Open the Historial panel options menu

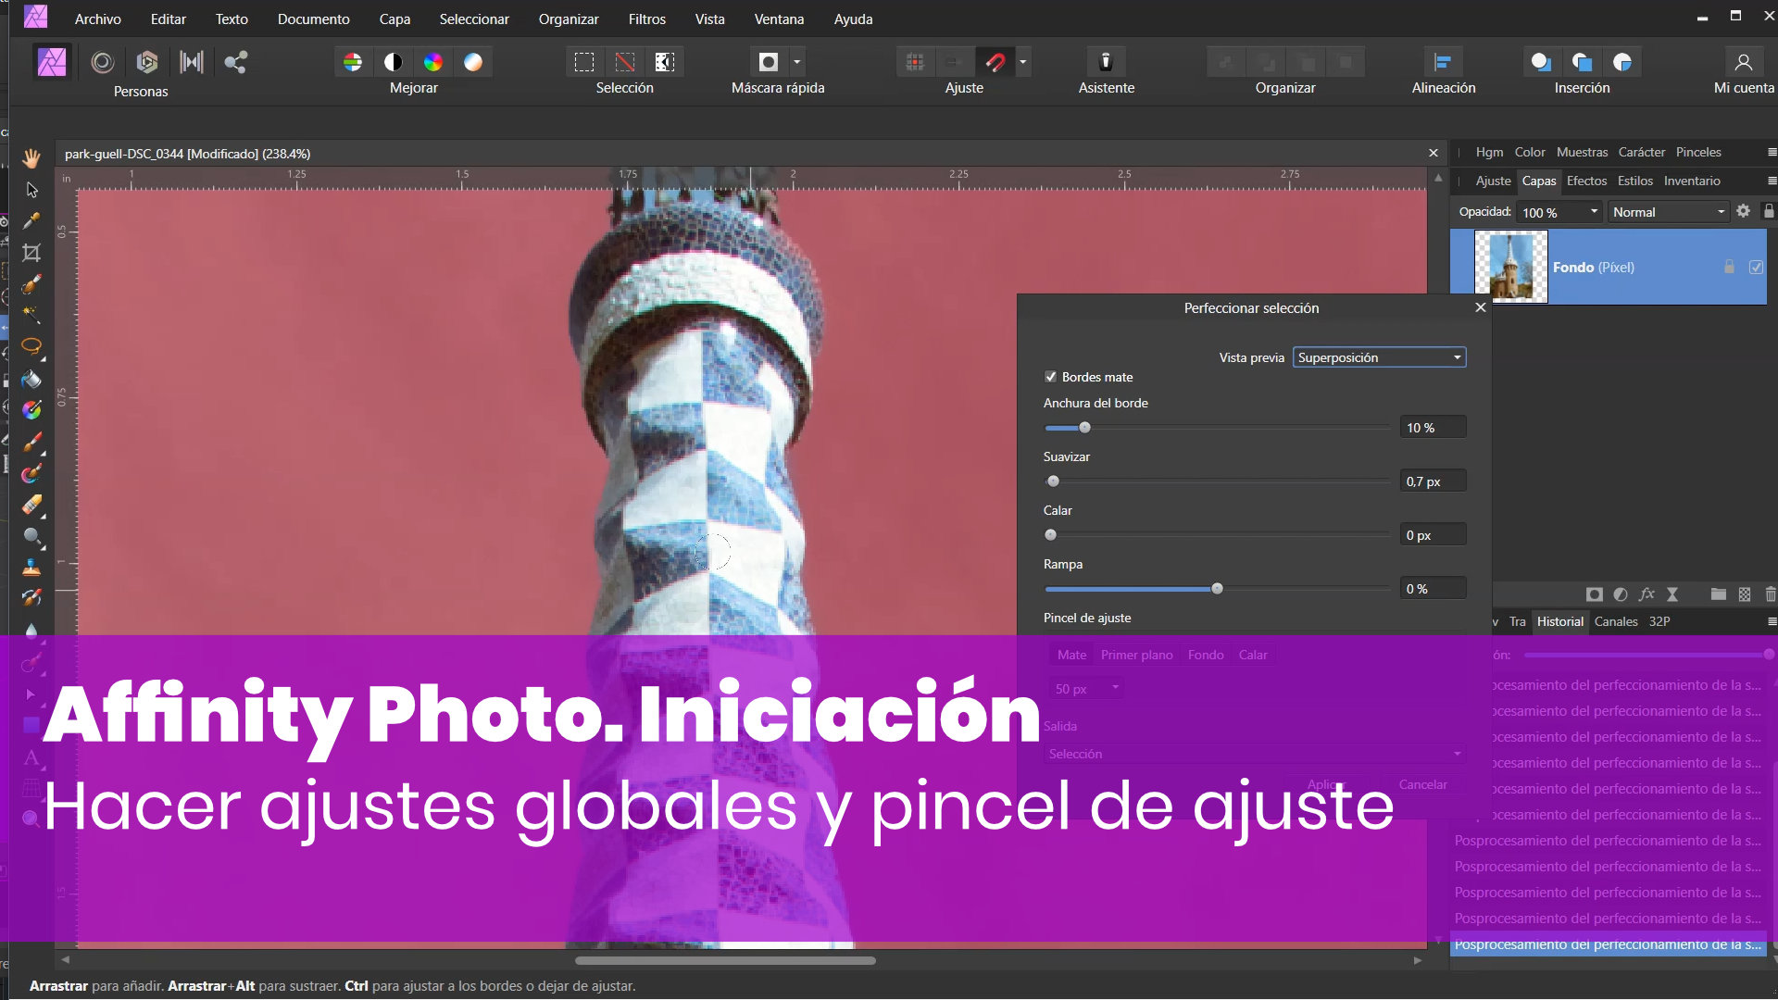[x=1772, y=621]
